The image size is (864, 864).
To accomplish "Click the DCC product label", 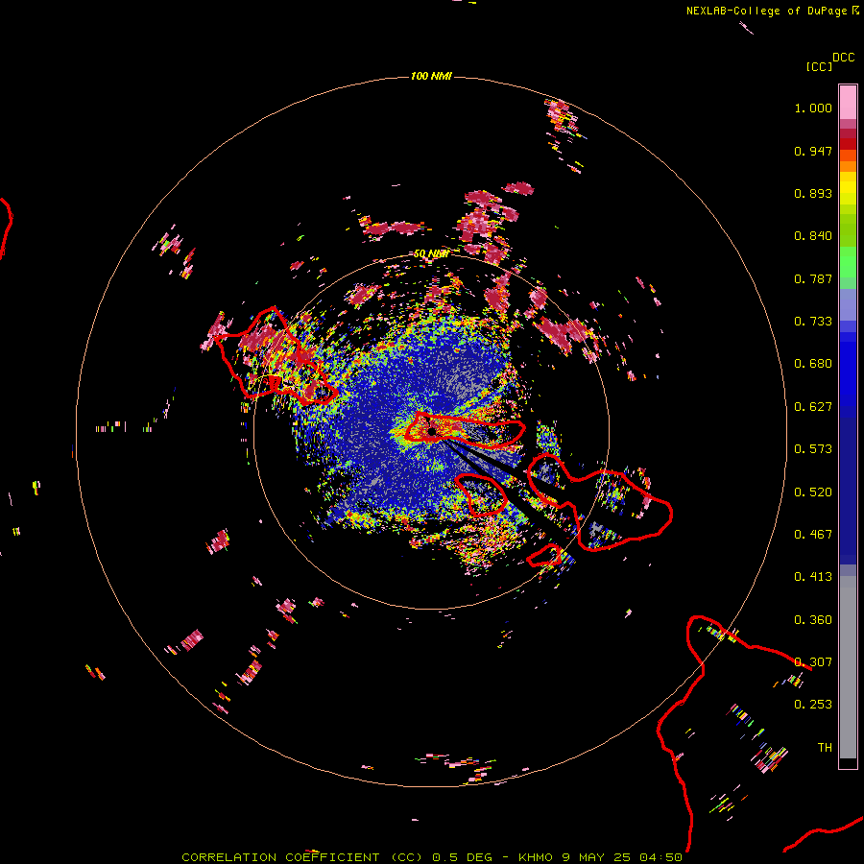I will [x=843, y=58].
